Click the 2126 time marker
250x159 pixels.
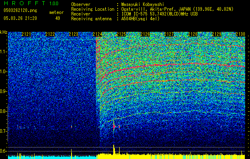tap(145, 34)
